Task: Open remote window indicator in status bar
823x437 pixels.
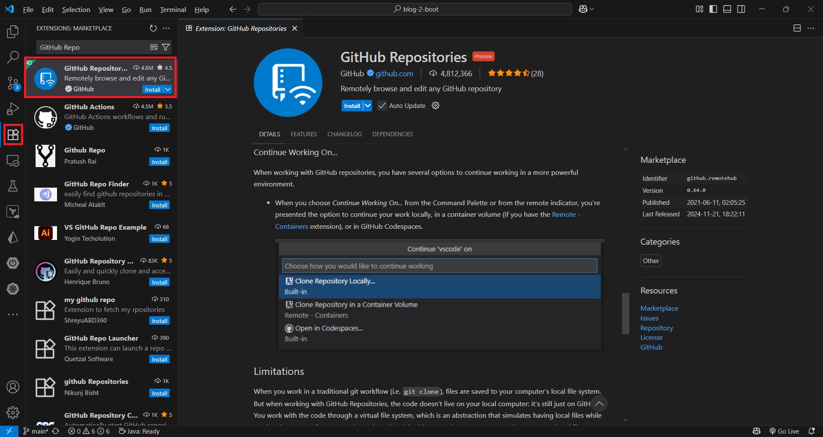Action: tap(9, 431)
